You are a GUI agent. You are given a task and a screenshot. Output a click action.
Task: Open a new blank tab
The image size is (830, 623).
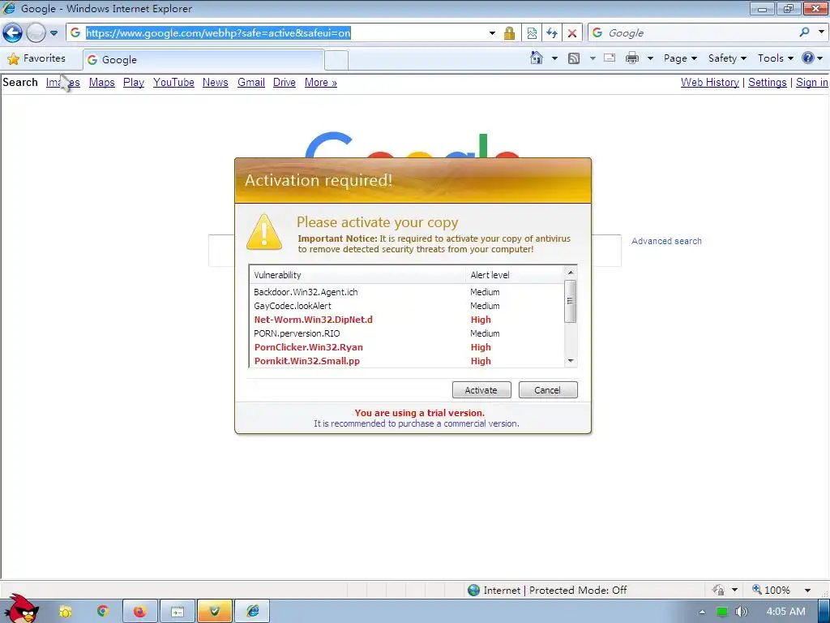click(x=336, y=60)
